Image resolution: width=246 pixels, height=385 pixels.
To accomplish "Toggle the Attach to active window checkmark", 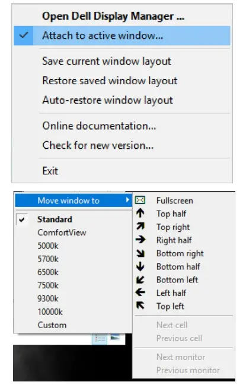I will [24, 36].
